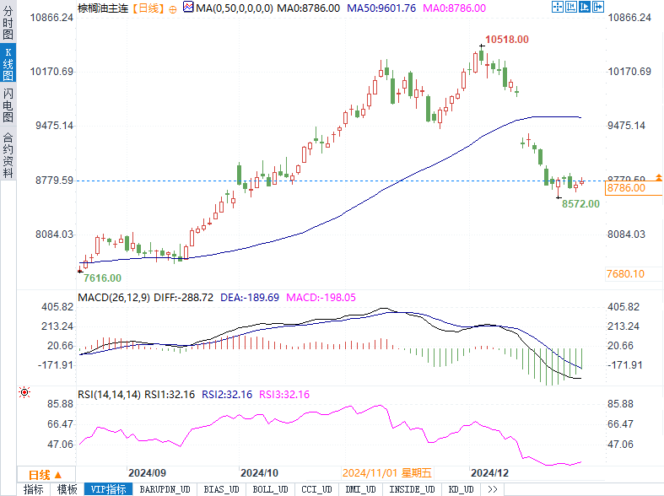Expand more indicators with >> arrow
Image resolution: width=664 pixels, height=496 pixels.
(x=493, y=489)
